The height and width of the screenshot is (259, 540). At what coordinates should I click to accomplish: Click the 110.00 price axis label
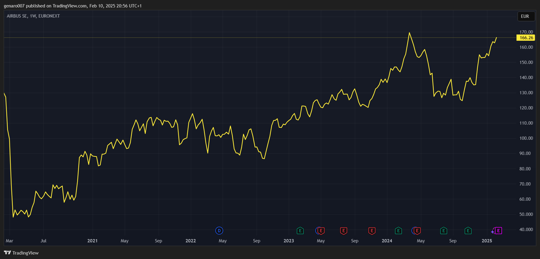[x=526, y=123]
